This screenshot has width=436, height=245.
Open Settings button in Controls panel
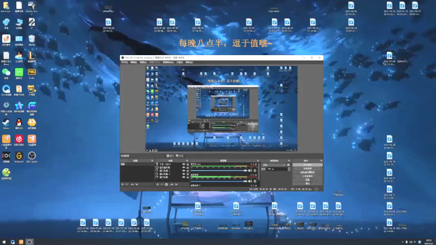pyautogui.click(x=307, y=180)
